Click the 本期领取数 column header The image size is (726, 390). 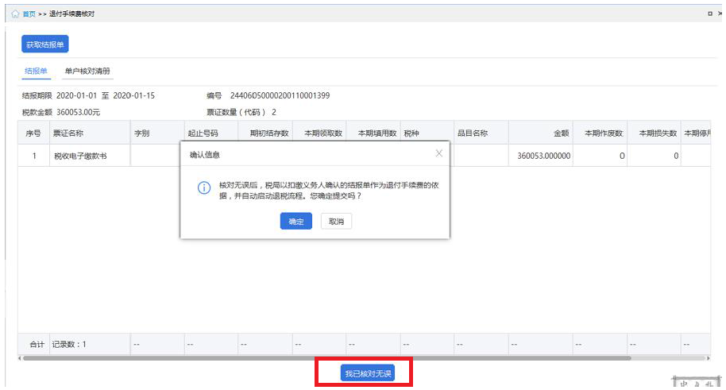tap(319, 133)
